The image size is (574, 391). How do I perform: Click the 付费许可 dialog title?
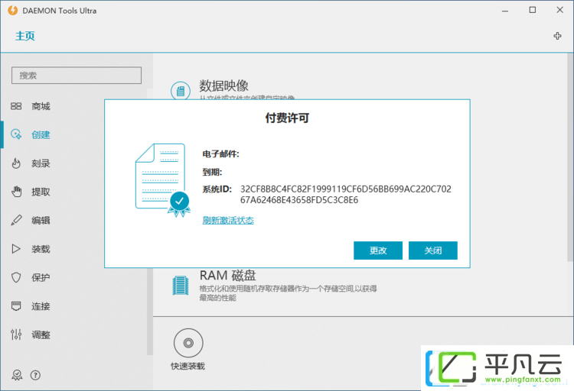pos(287,118)
